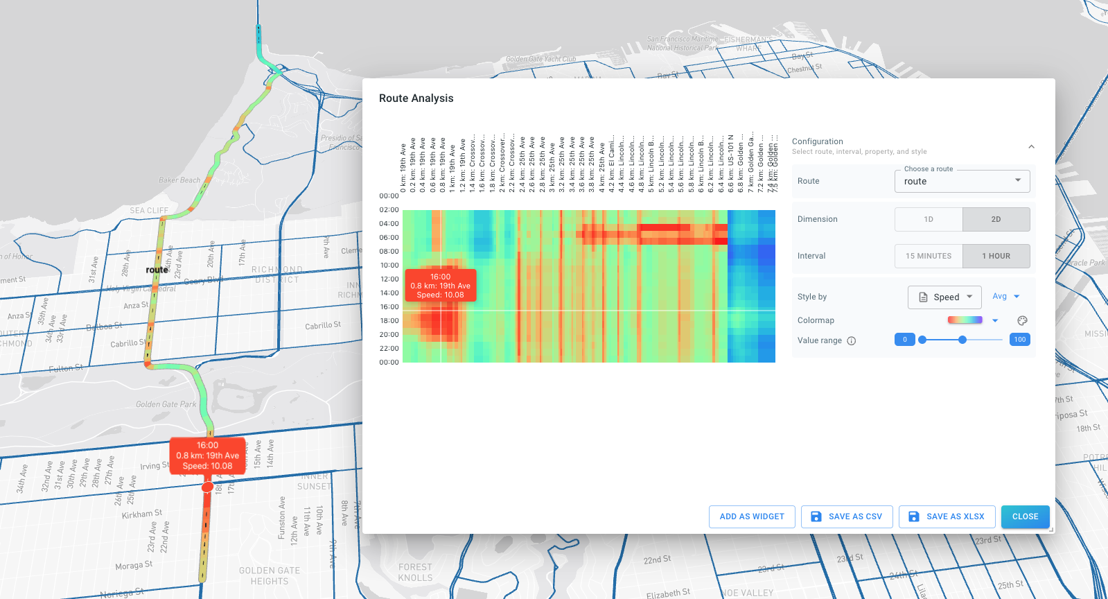
Task: Collapse the Configuration section chevron
Action: pyautogui.click(x=1031, y=146)
